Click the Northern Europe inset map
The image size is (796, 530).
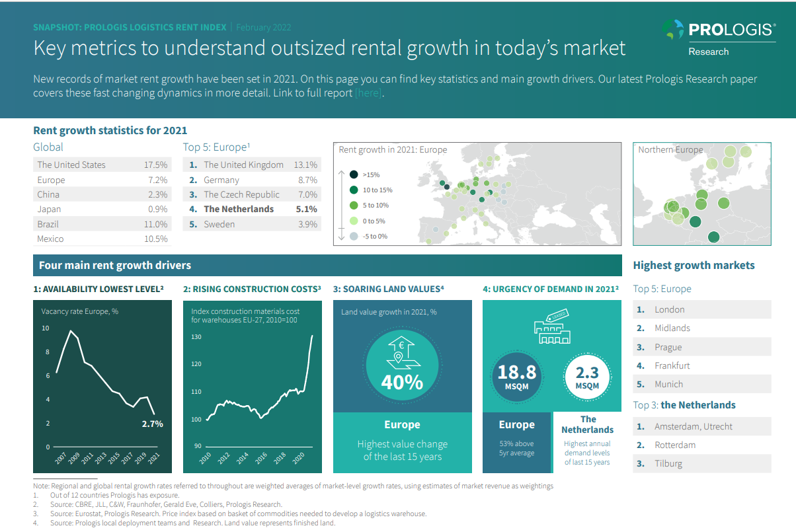pyautogui.click(x=702, y=194)
